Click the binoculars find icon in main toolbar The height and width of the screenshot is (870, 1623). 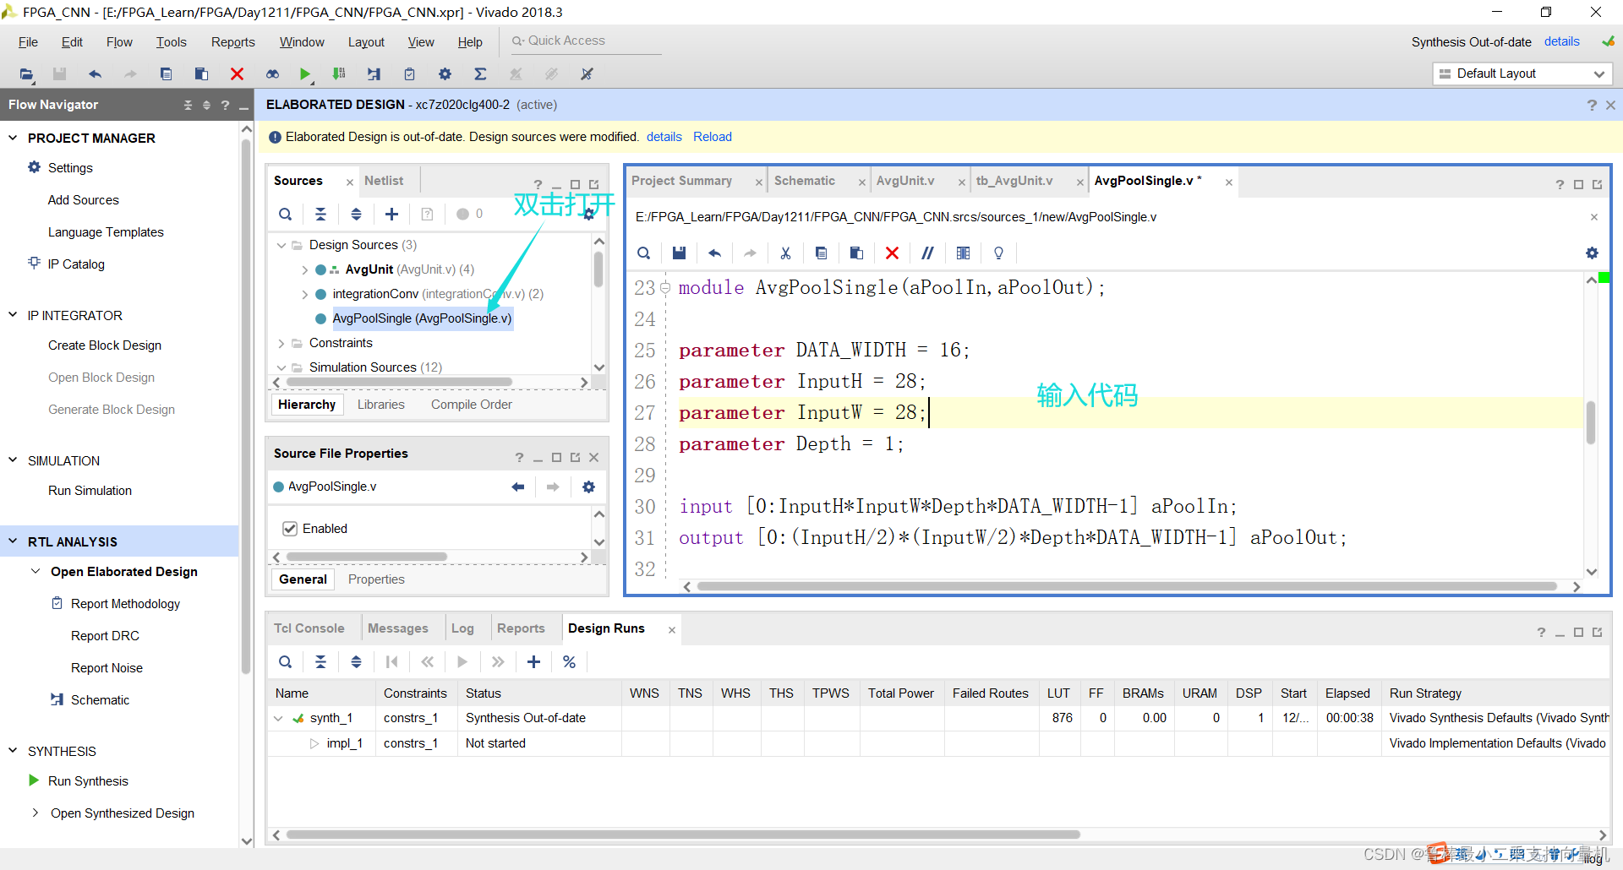pos(272,74)
